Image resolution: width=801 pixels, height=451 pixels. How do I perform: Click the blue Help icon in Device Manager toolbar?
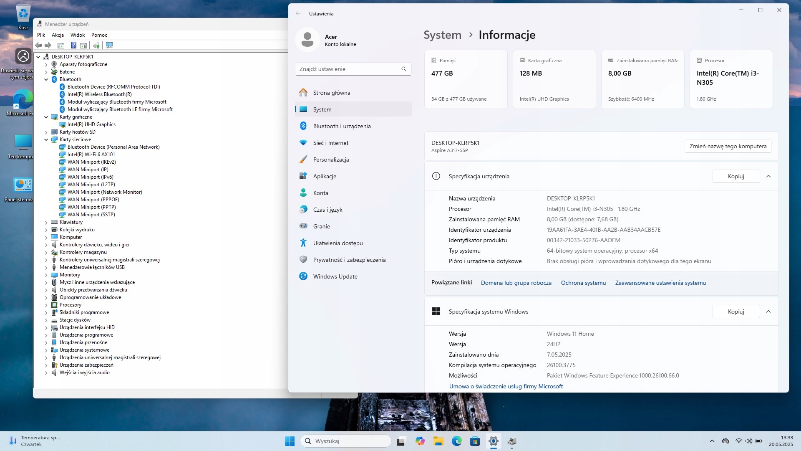click(x=73, y=45)
